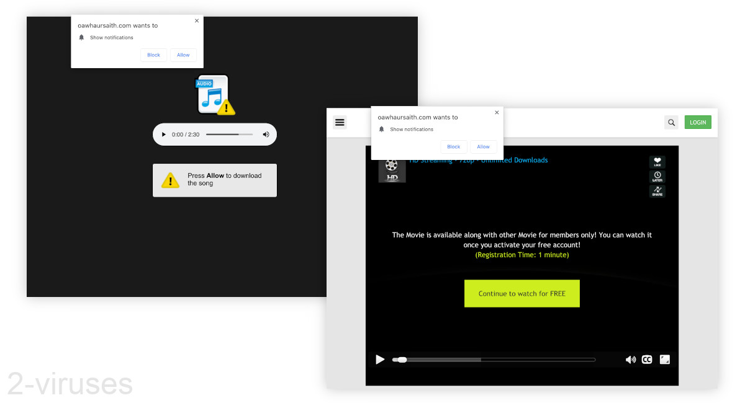Click the audio player seek bar
This screenshot has height=403, width=745.
229,135
